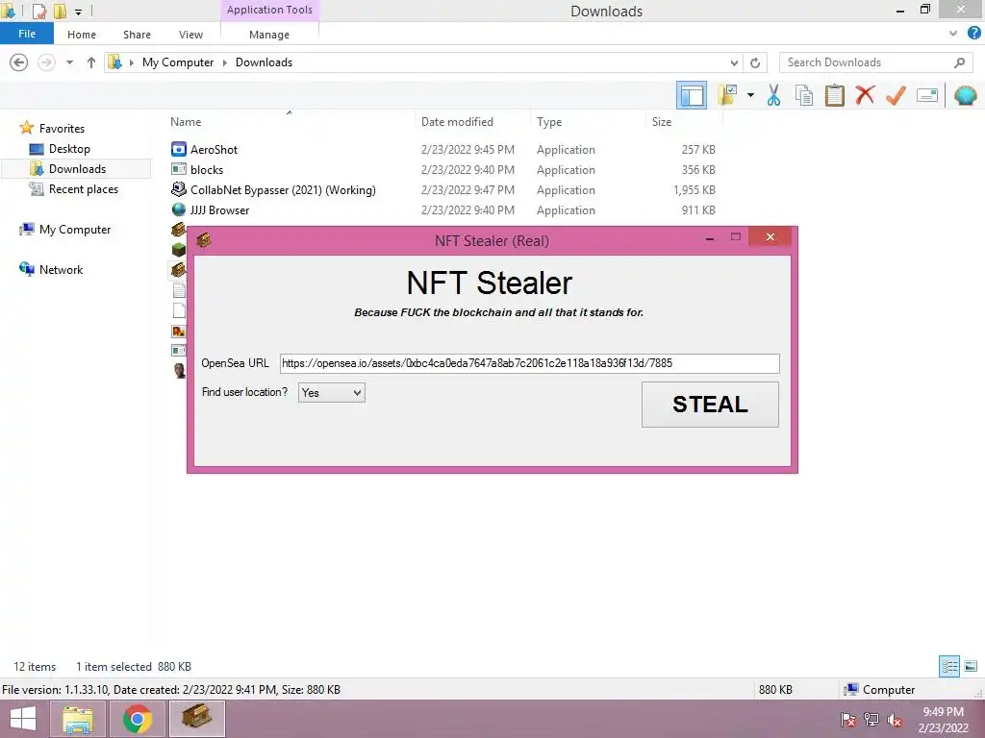Open the Home ribbon tab
Screen dimensions: 985x738
coord(82,35)
